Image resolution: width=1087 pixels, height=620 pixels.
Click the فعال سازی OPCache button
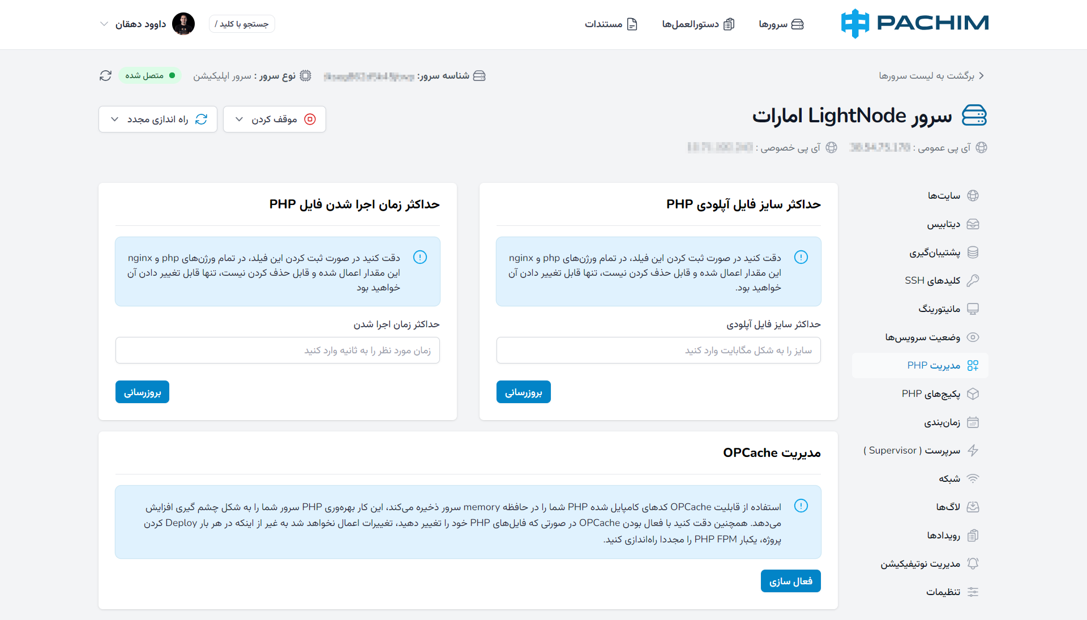click(x=791, y=581)
